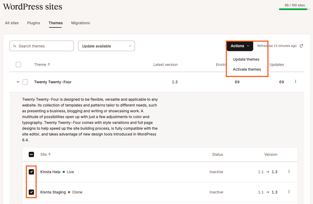The height and width of the screenshot is (204, 313).
Task: Click the refresh icon next to Refreshed timestamp
Action: click(x=301, y=46)
